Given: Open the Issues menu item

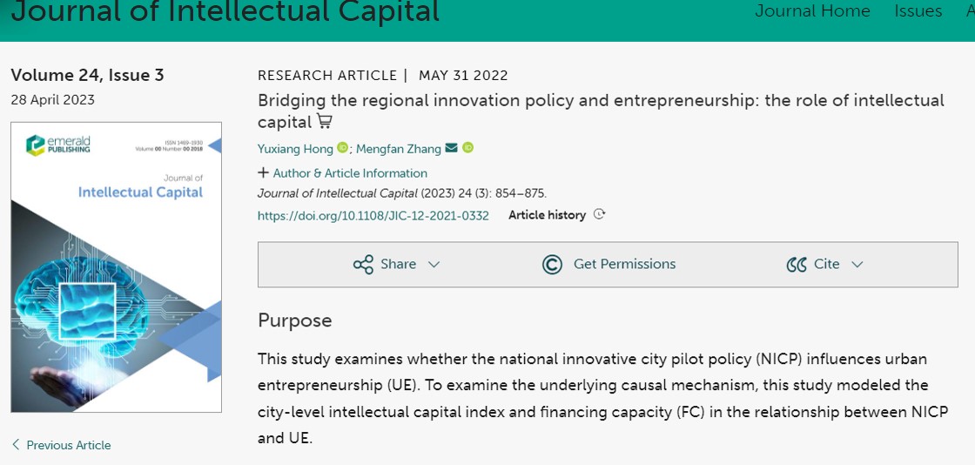Looking at the screenshot, I should 918,10.
